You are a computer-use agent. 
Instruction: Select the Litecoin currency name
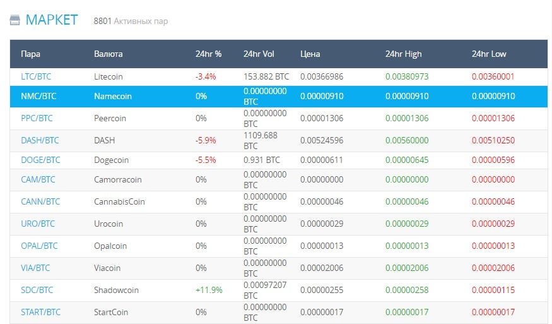click(109, 76)
